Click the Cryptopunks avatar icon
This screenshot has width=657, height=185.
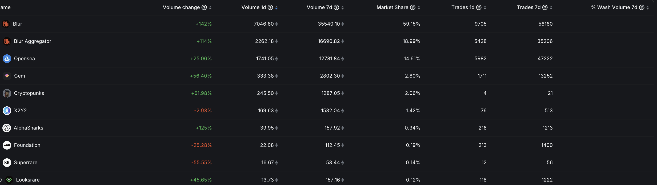point(7,93)
